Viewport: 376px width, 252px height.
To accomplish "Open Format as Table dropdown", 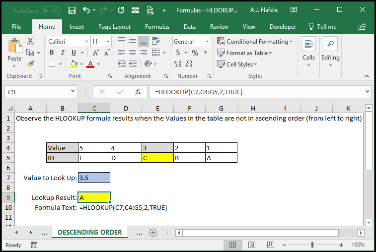I will (x=244, y=53).
